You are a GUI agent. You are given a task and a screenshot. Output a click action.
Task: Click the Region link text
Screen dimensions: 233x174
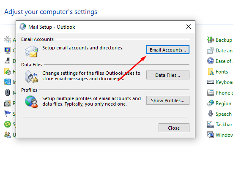(x=223, y=103)
